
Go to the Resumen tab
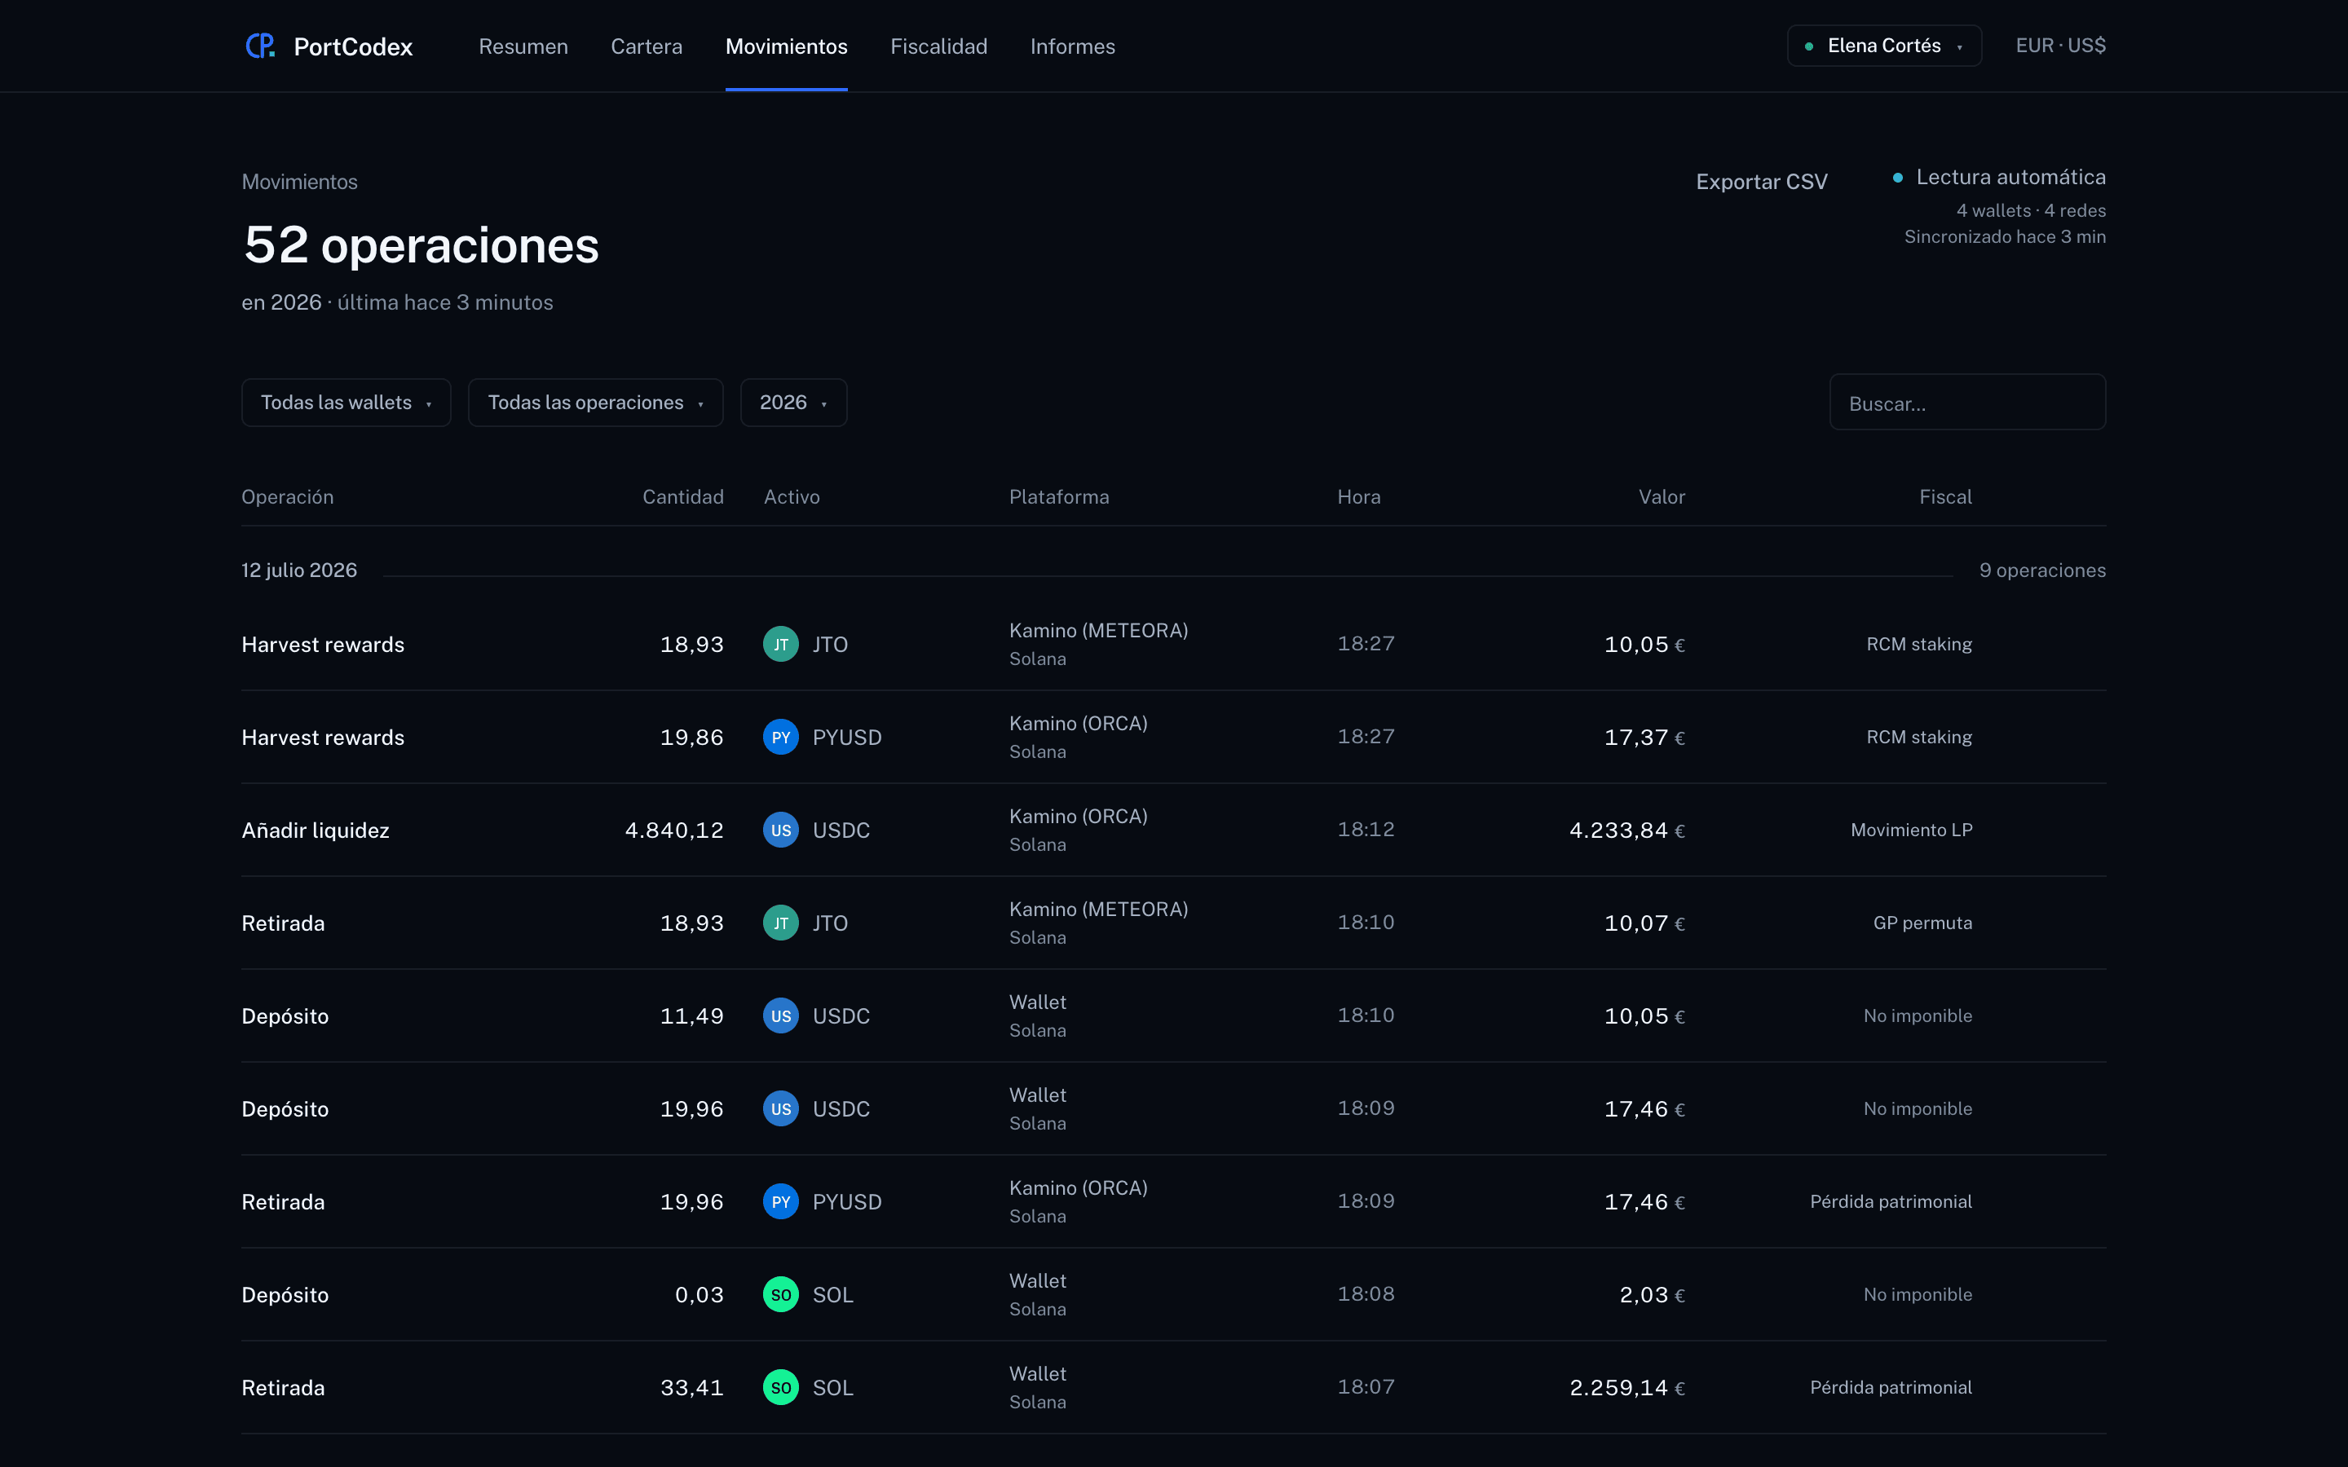(x=523, y=46)
